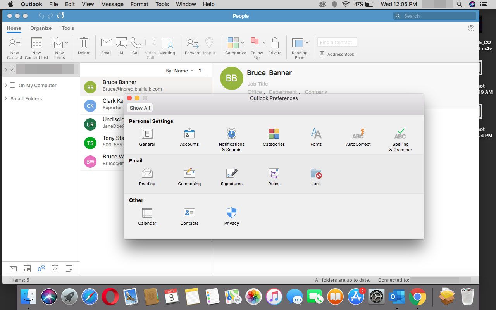Open the Reading Pane dropdown arrow

coord(307,43)
